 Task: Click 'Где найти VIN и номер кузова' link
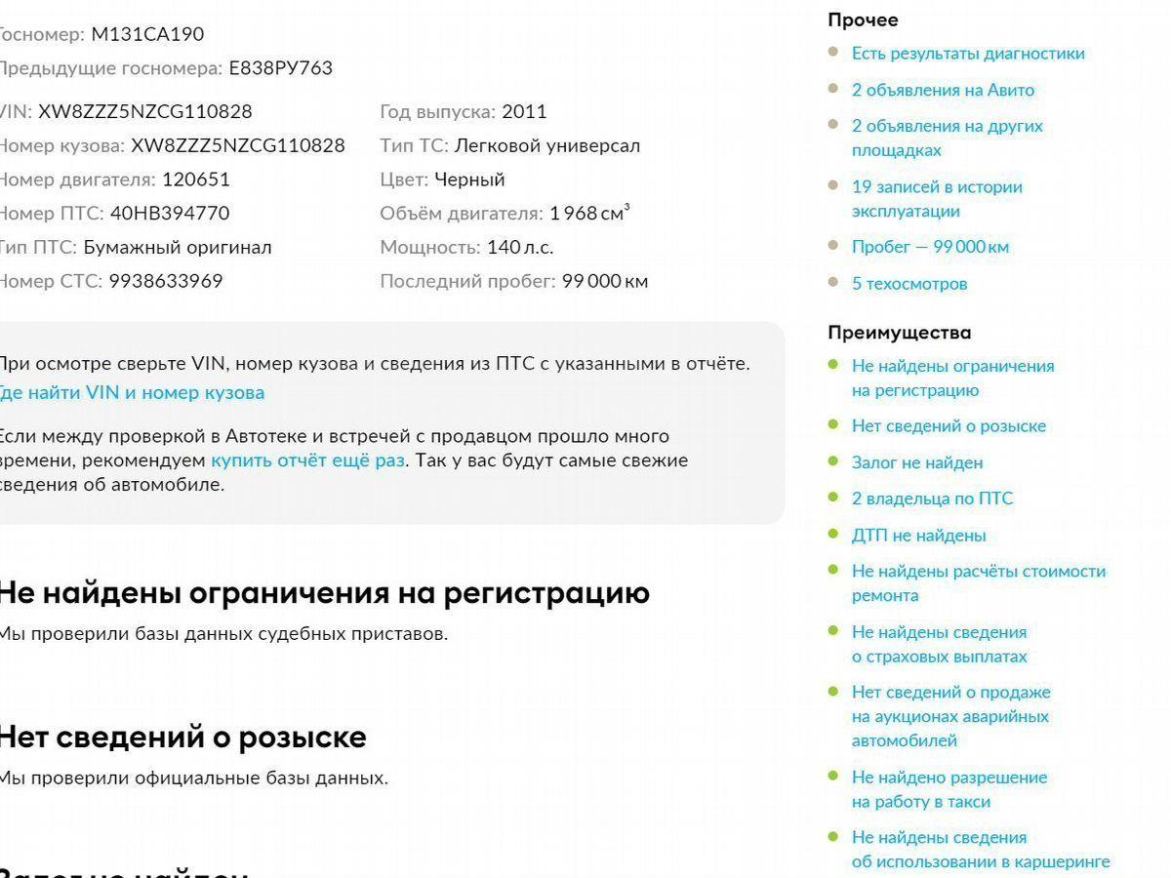[x=131, y=393]
